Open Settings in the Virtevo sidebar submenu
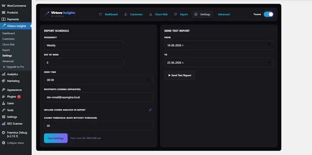 [x=7, y=56]
